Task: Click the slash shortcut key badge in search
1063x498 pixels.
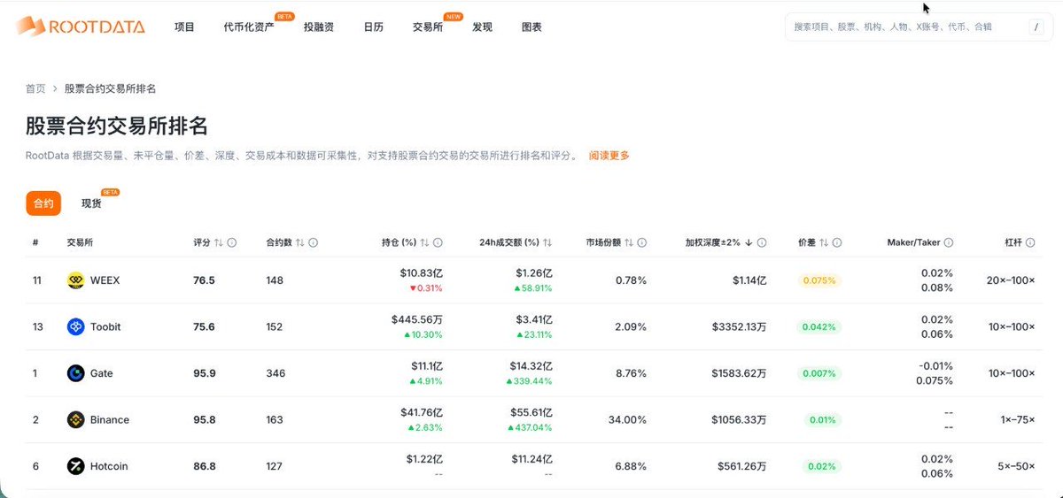Action: pos(1036,27)
